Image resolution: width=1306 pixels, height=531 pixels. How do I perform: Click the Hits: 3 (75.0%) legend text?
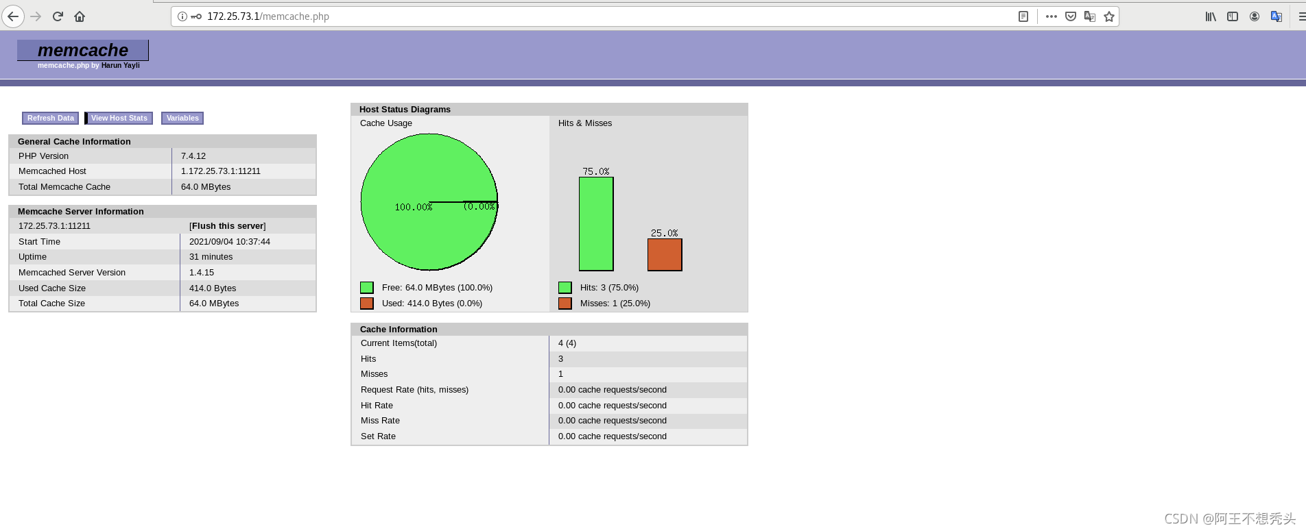pyautogui.click(x=609, y=288)
